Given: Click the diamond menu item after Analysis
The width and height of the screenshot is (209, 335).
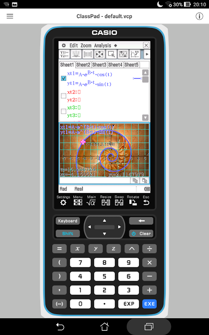Looking at the screenshot, I should 115,45.
